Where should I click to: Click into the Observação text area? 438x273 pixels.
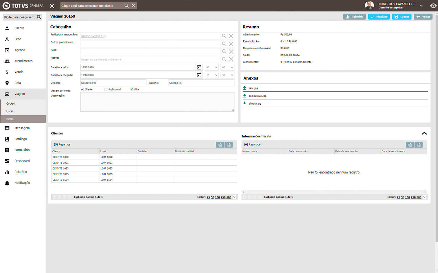coord(157,102)
